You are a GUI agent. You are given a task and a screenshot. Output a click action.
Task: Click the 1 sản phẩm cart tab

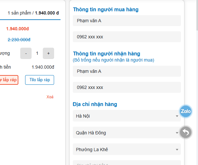point(33,13)
